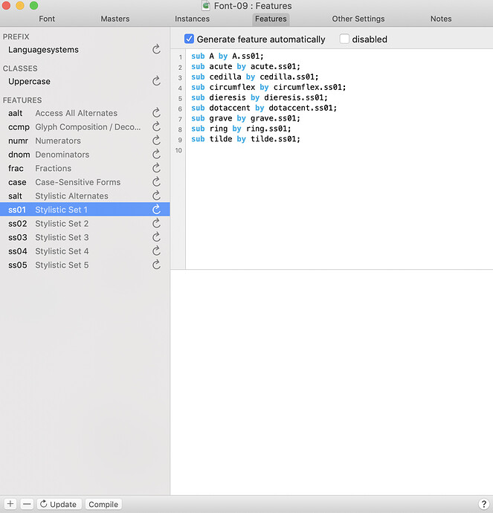Screen dimensions: 493x513
Task: Select Languagesystems in the prefix list
Action: coord(85,49)
